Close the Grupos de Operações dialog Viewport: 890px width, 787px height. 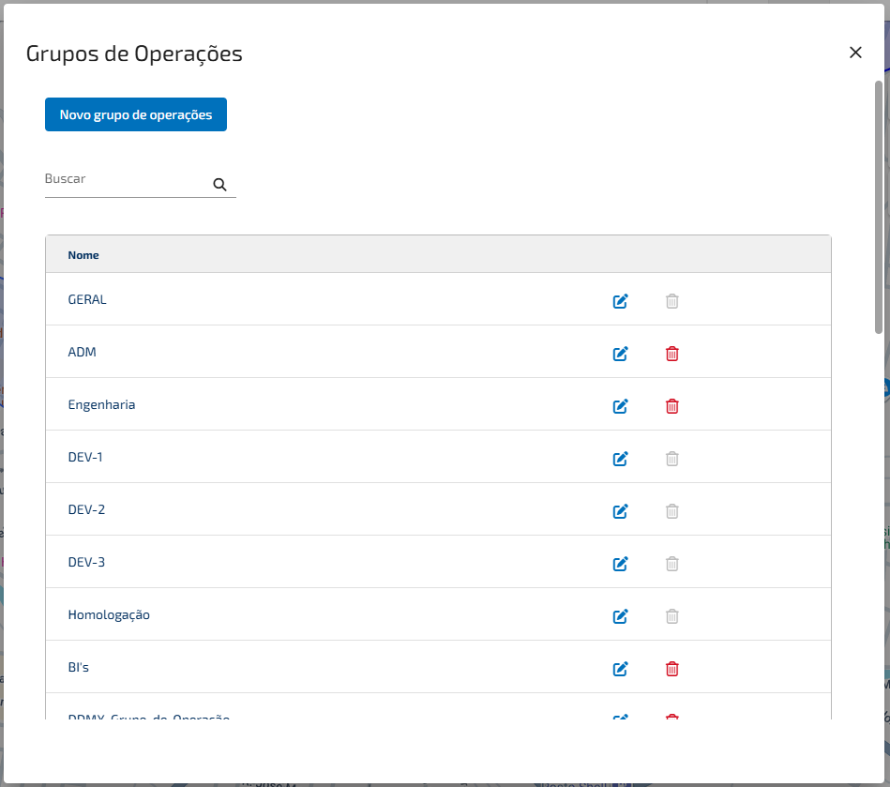click(x=855, y=53)
